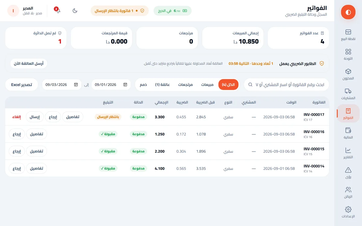Click التبليغ column header
Viewport: 362px width, 226px height.
pyautogui.click(x=108, y=102)
